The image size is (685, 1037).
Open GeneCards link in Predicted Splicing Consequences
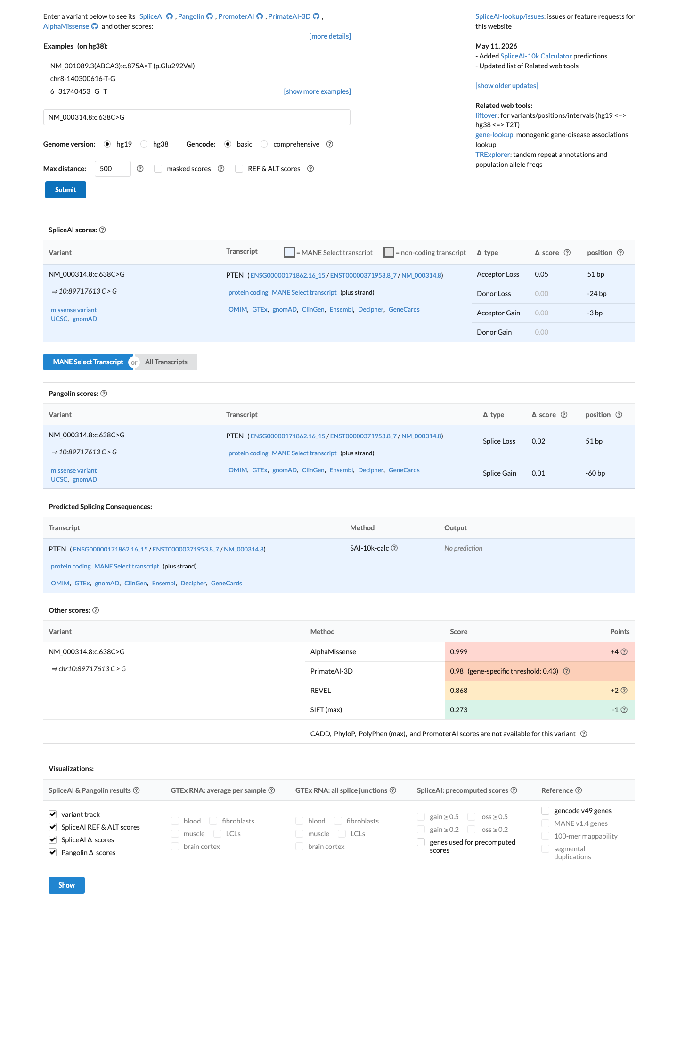226,583
